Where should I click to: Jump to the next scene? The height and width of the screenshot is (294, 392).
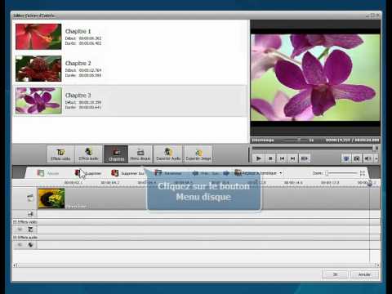[x=305, y=158]
